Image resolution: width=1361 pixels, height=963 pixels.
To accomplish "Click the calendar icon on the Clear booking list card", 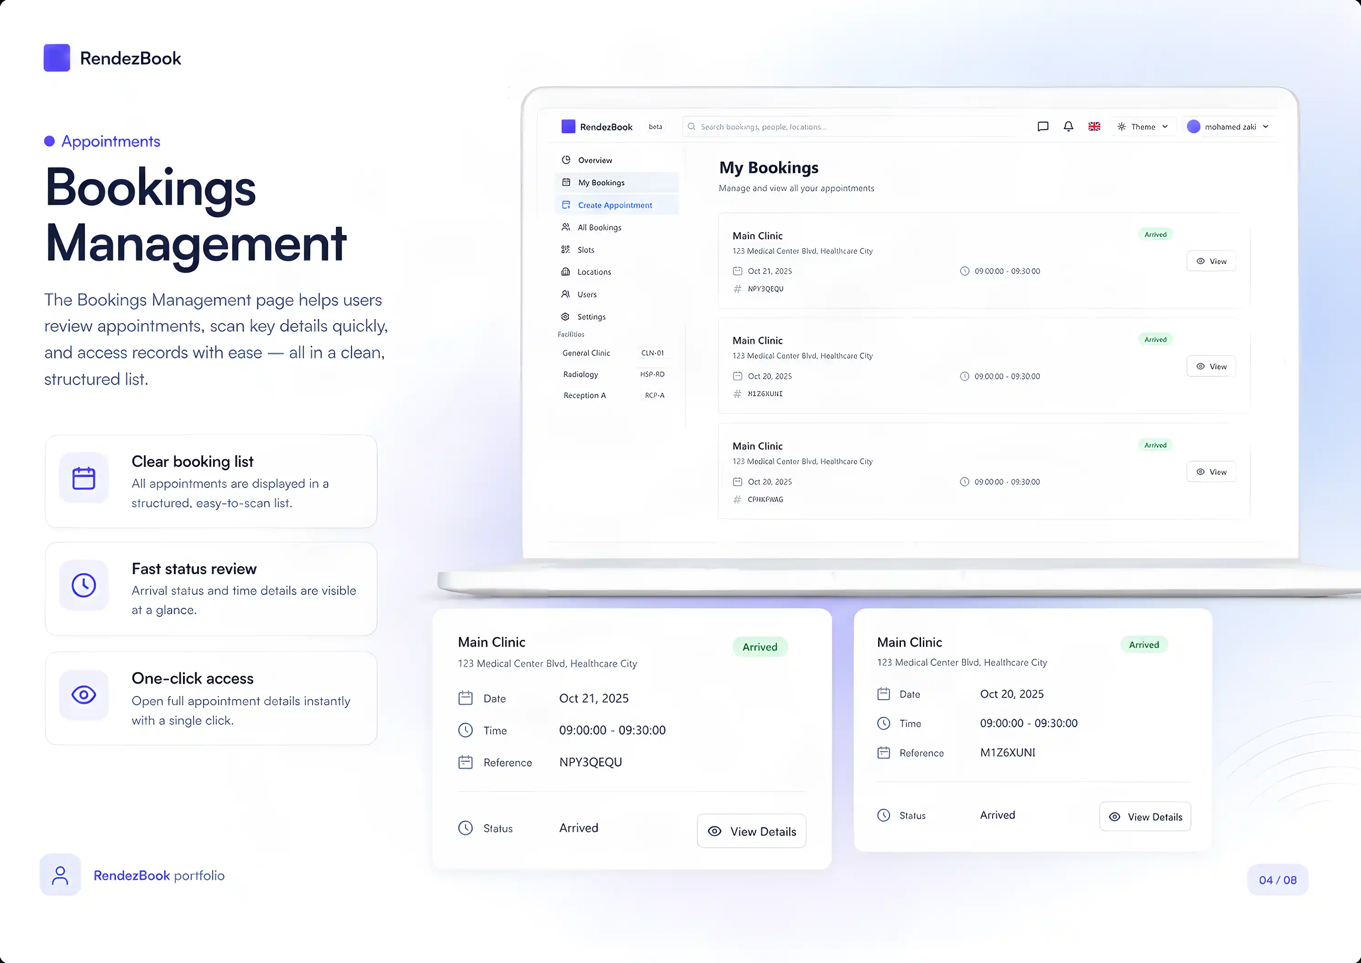I will (x=84, y=478).
